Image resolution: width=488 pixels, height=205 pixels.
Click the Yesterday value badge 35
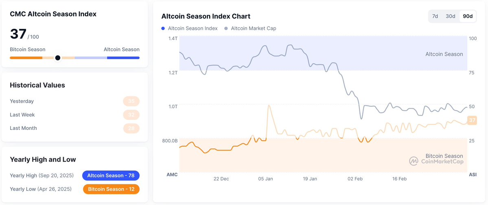pyautogui.click(x=131, y=101)
